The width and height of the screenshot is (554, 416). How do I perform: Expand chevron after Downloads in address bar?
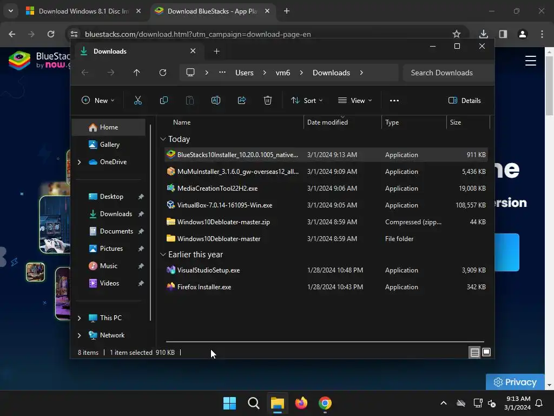click(x=361, y=73)
